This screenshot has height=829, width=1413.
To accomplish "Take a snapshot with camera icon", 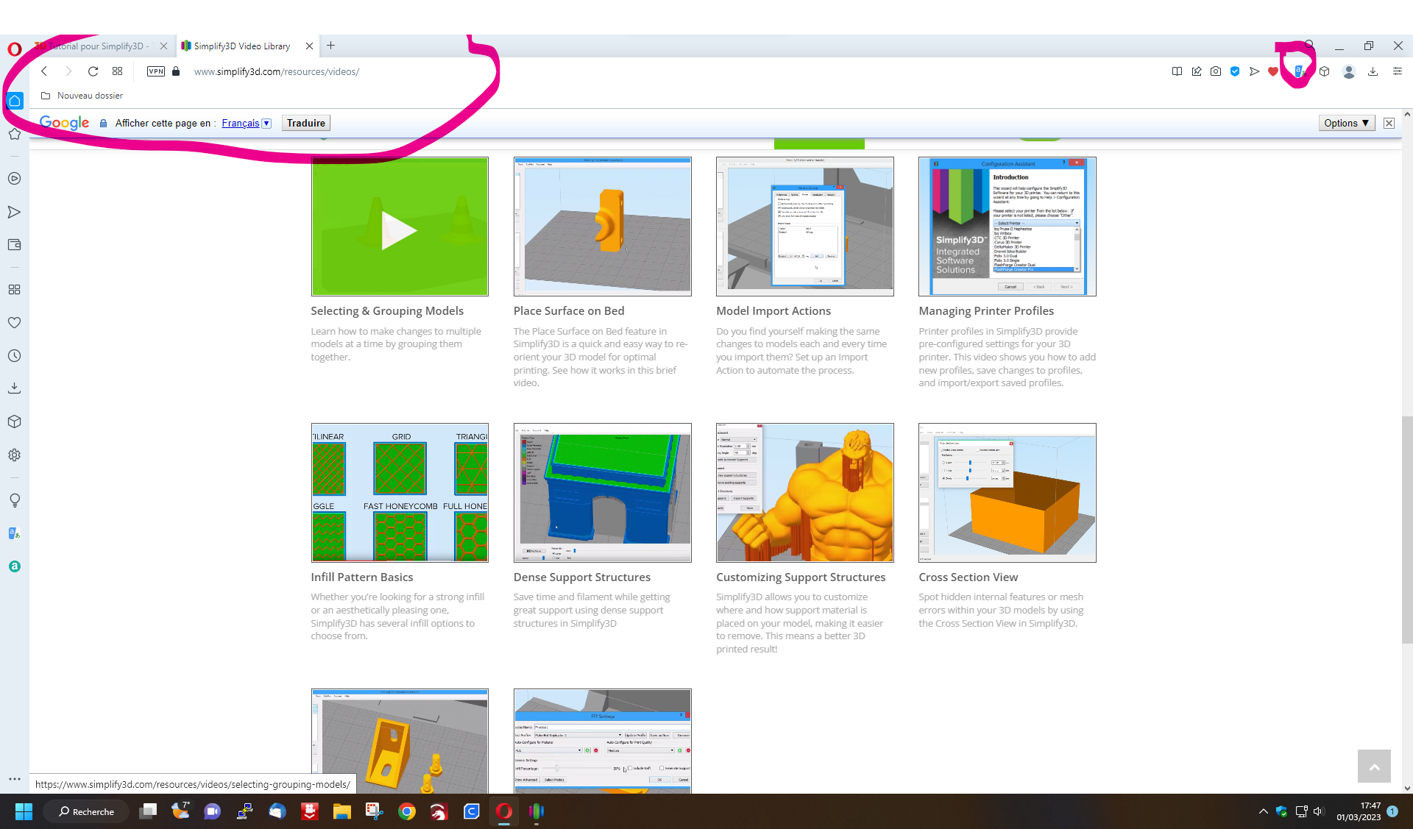I will 1216,71.
